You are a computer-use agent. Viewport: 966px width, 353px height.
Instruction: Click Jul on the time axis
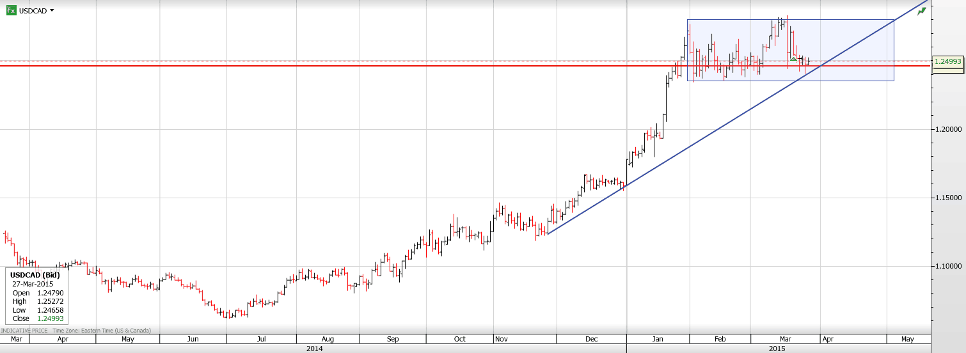click(x=261, y=339)
